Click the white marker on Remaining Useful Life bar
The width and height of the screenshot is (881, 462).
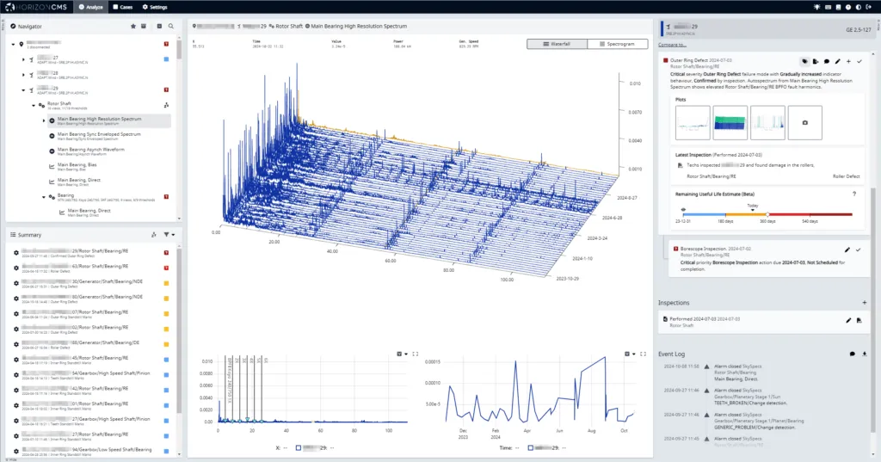[767, 213]
